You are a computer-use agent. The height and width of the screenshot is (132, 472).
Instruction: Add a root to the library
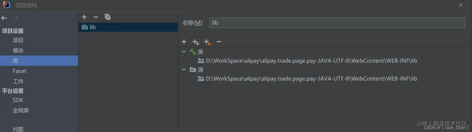point(184,42)
